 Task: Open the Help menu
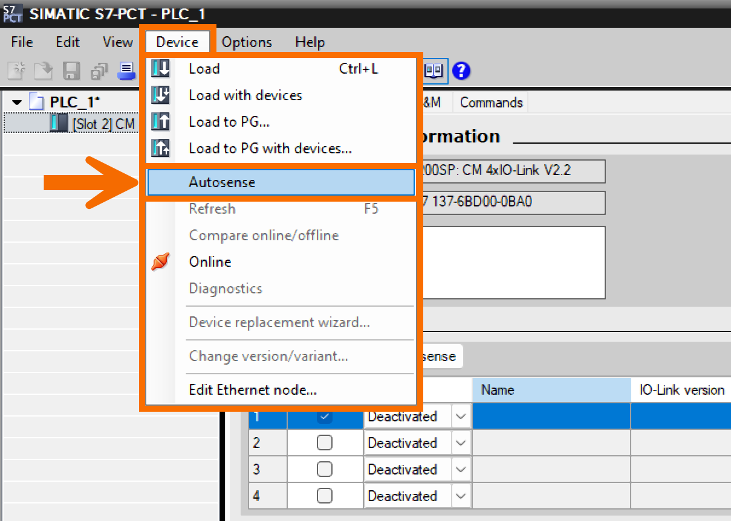pyautogui.click(x=310, y=42)
